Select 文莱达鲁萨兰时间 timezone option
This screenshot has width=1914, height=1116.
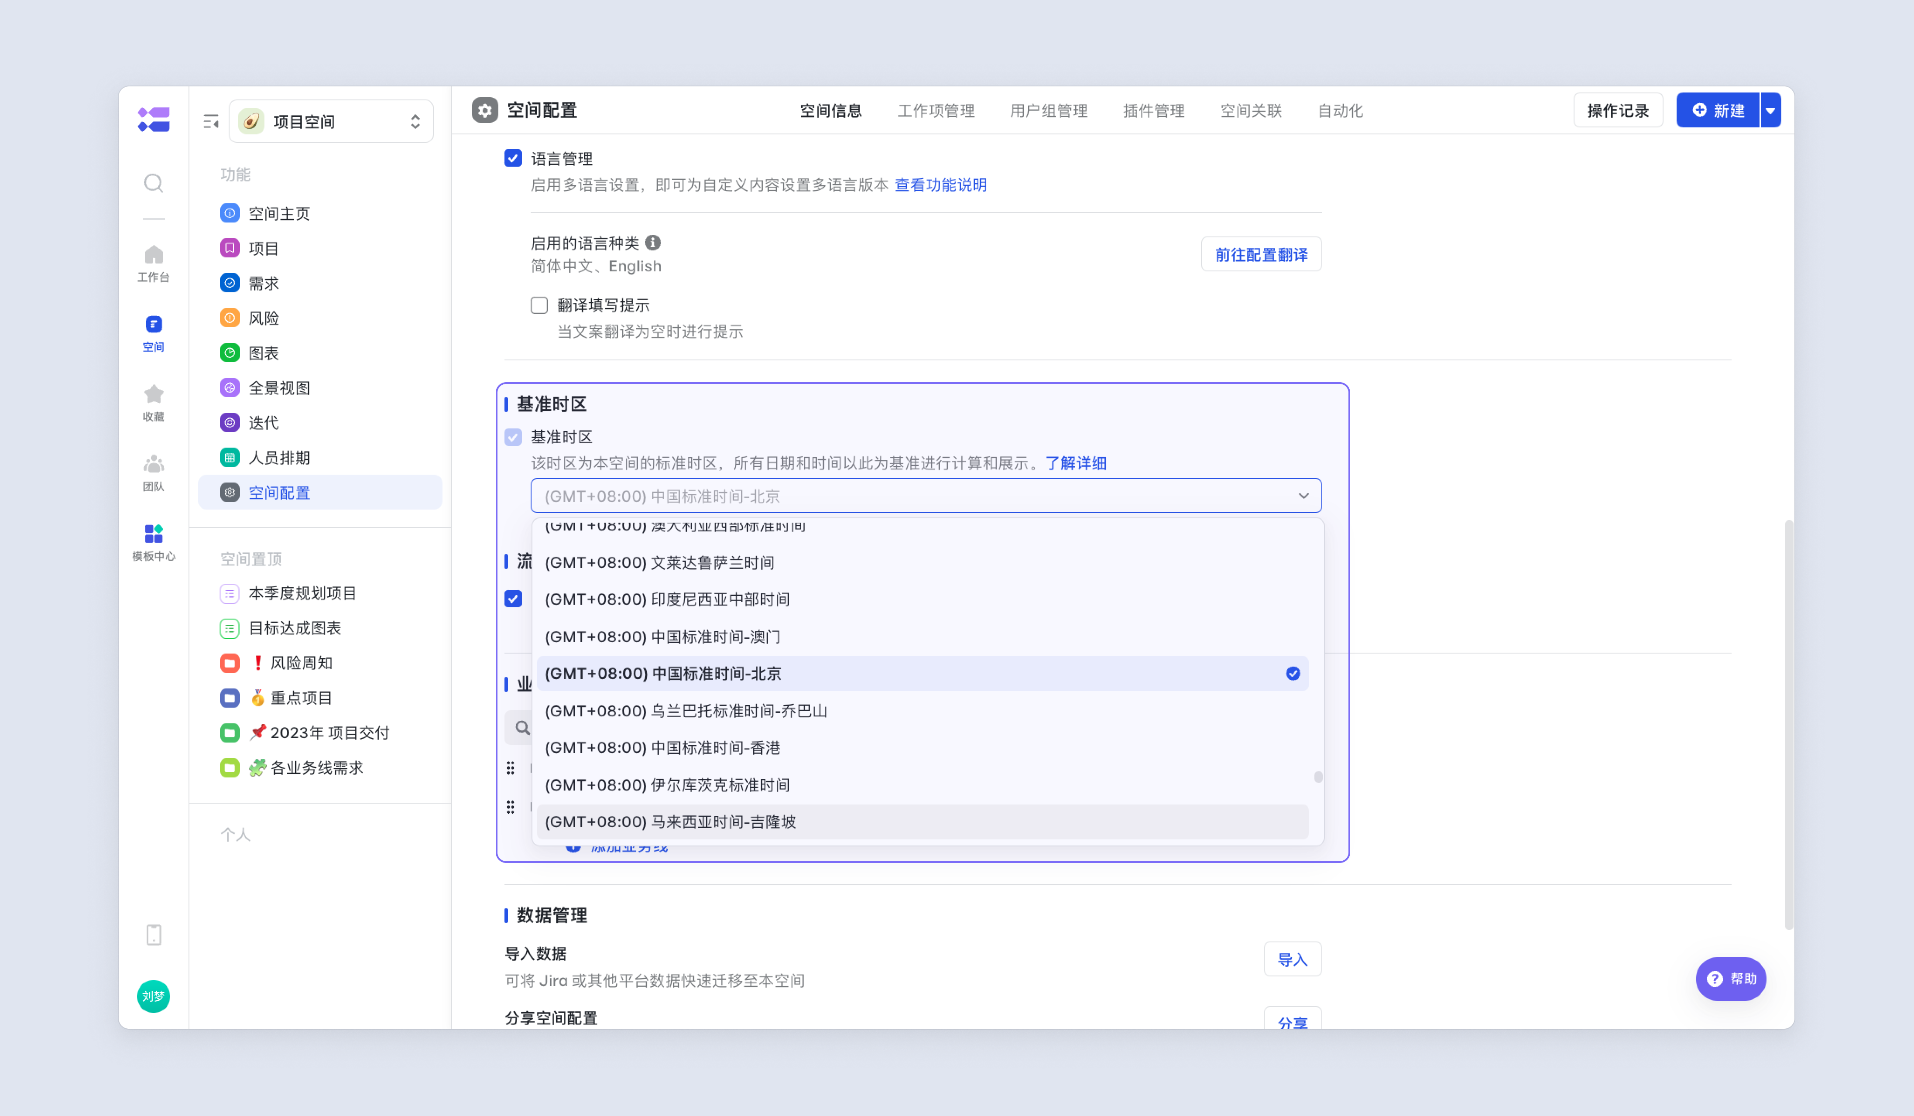pos(922,562)
